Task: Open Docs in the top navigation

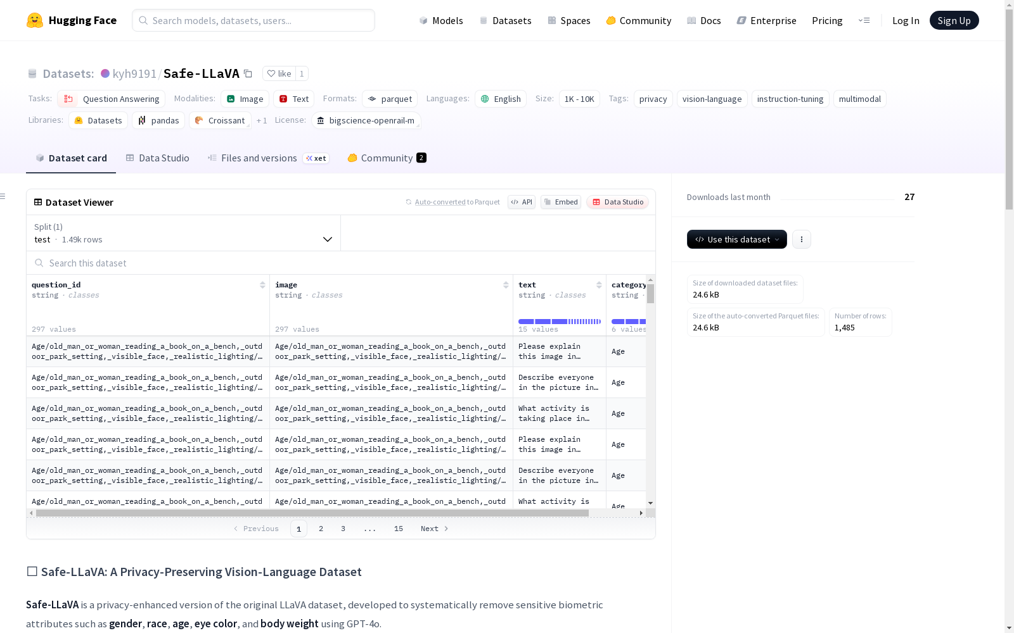Action: (x=704, y=20)
